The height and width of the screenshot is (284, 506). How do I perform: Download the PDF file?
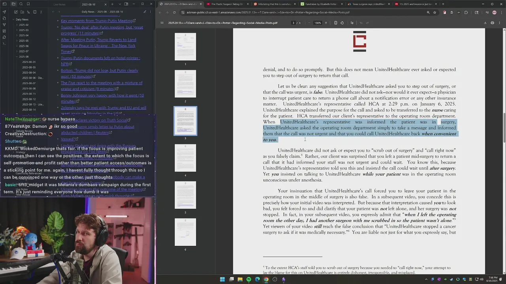(485, 23)
